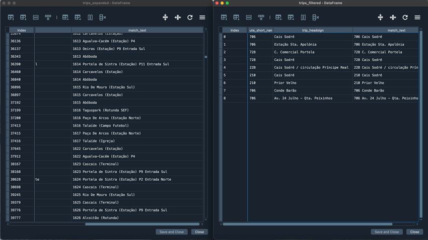The height and width of the screenshot is (240, 428).
Task: Click insert row above in trips_expanded window
Action: point(11,18)
